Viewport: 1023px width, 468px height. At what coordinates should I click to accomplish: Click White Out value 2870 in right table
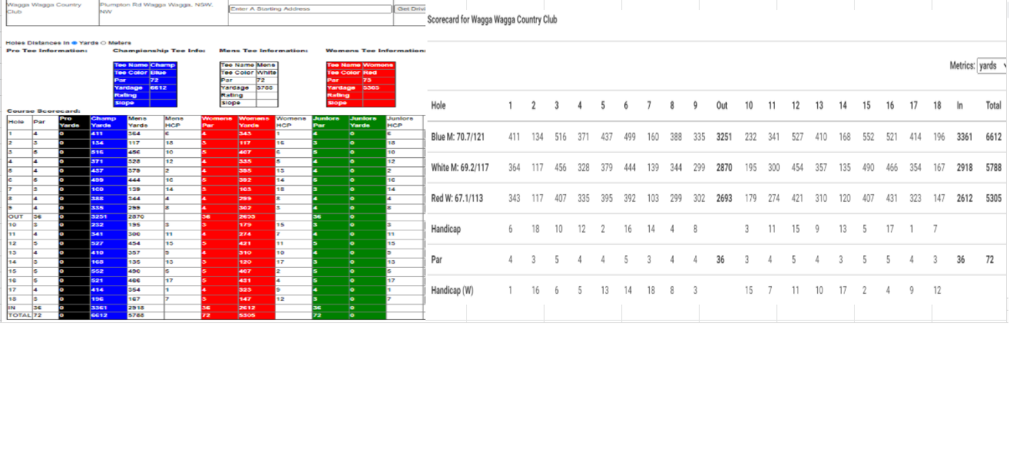coord(723,167)
